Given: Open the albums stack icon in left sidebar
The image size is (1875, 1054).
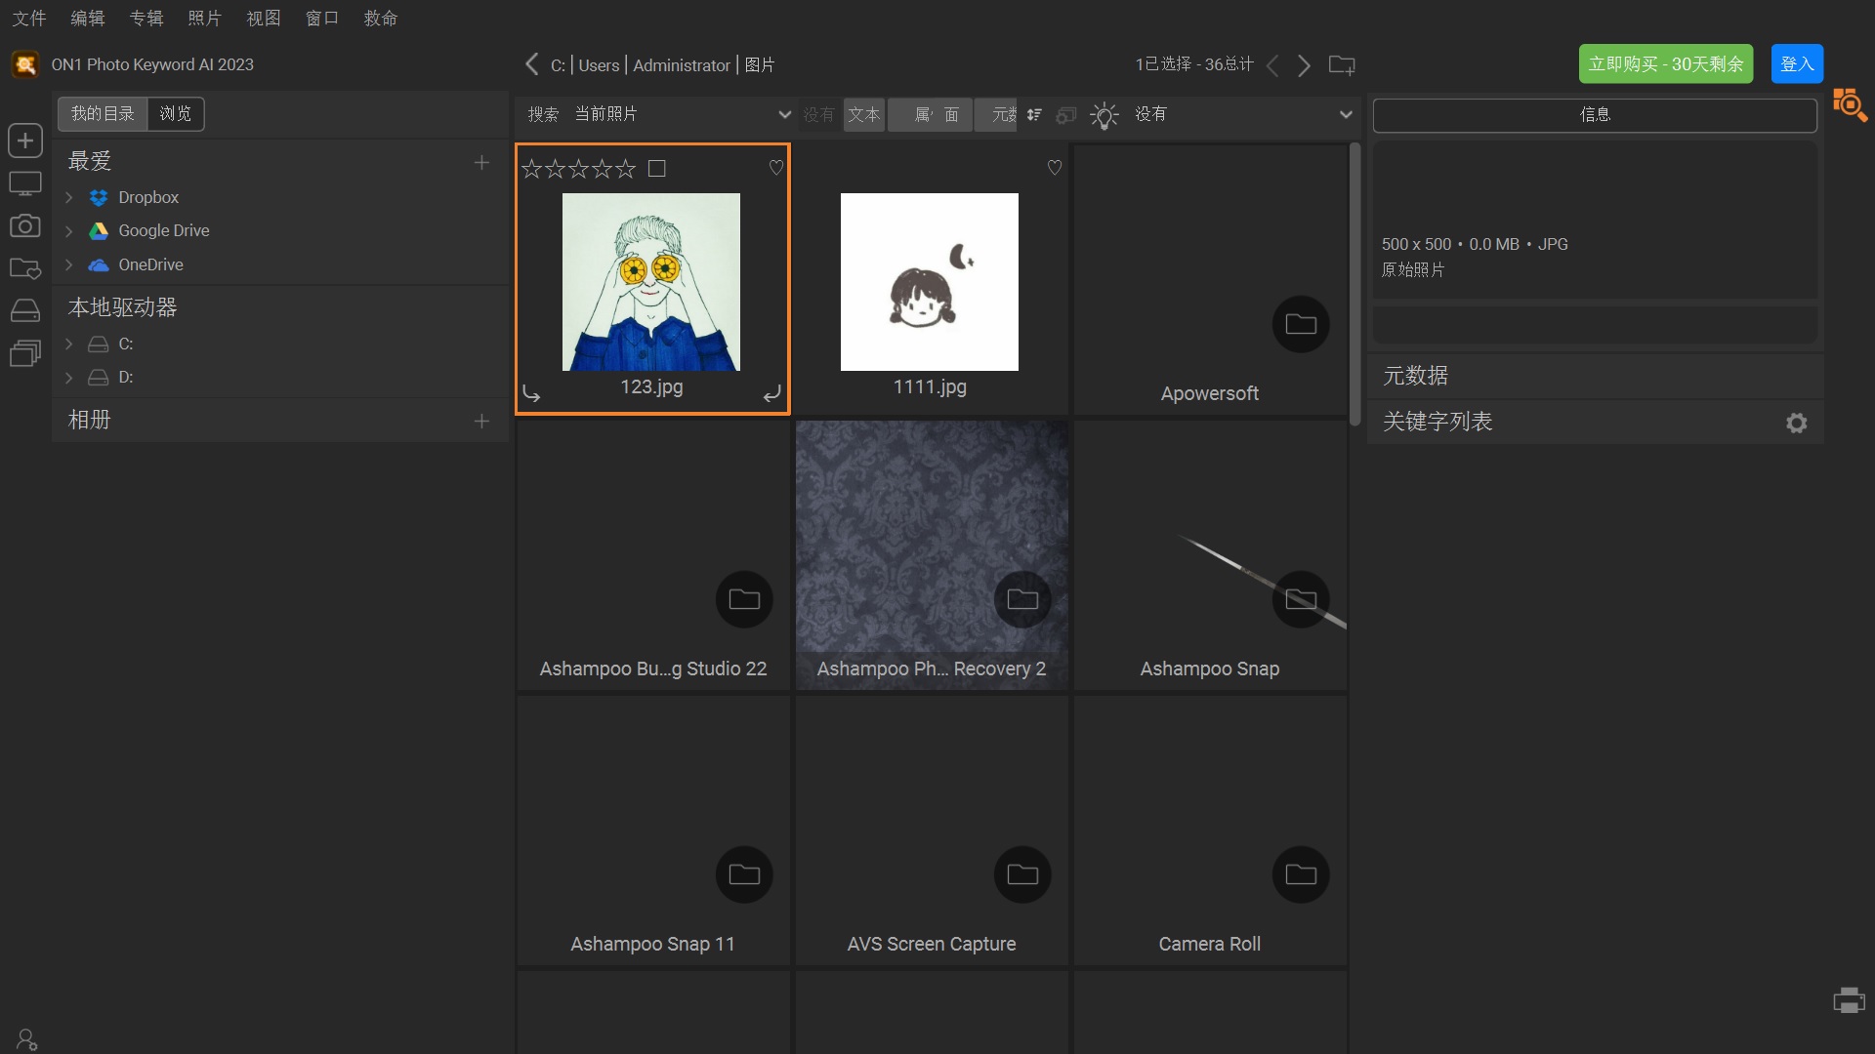Looking at the screenshot, I should (x=25, y=352).
